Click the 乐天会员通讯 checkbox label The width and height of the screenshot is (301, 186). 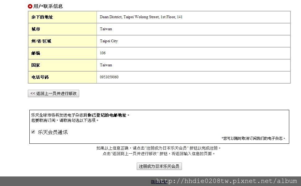53,132
